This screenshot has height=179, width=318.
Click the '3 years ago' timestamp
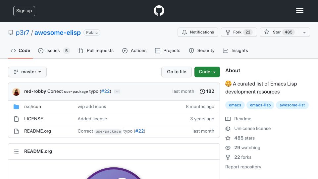[202, 119]
